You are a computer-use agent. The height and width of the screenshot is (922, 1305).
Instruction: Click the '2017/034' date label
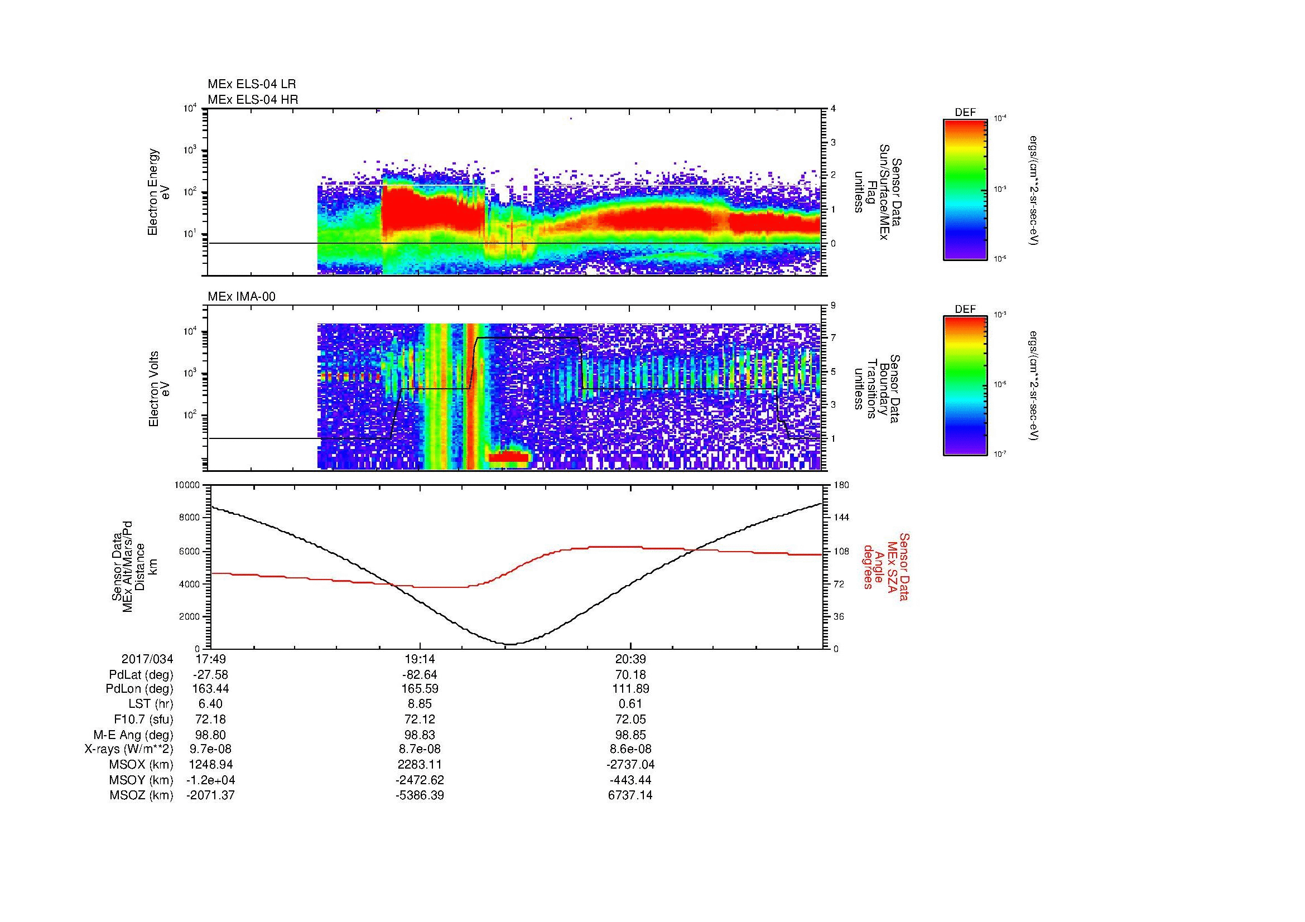[147, 659]
